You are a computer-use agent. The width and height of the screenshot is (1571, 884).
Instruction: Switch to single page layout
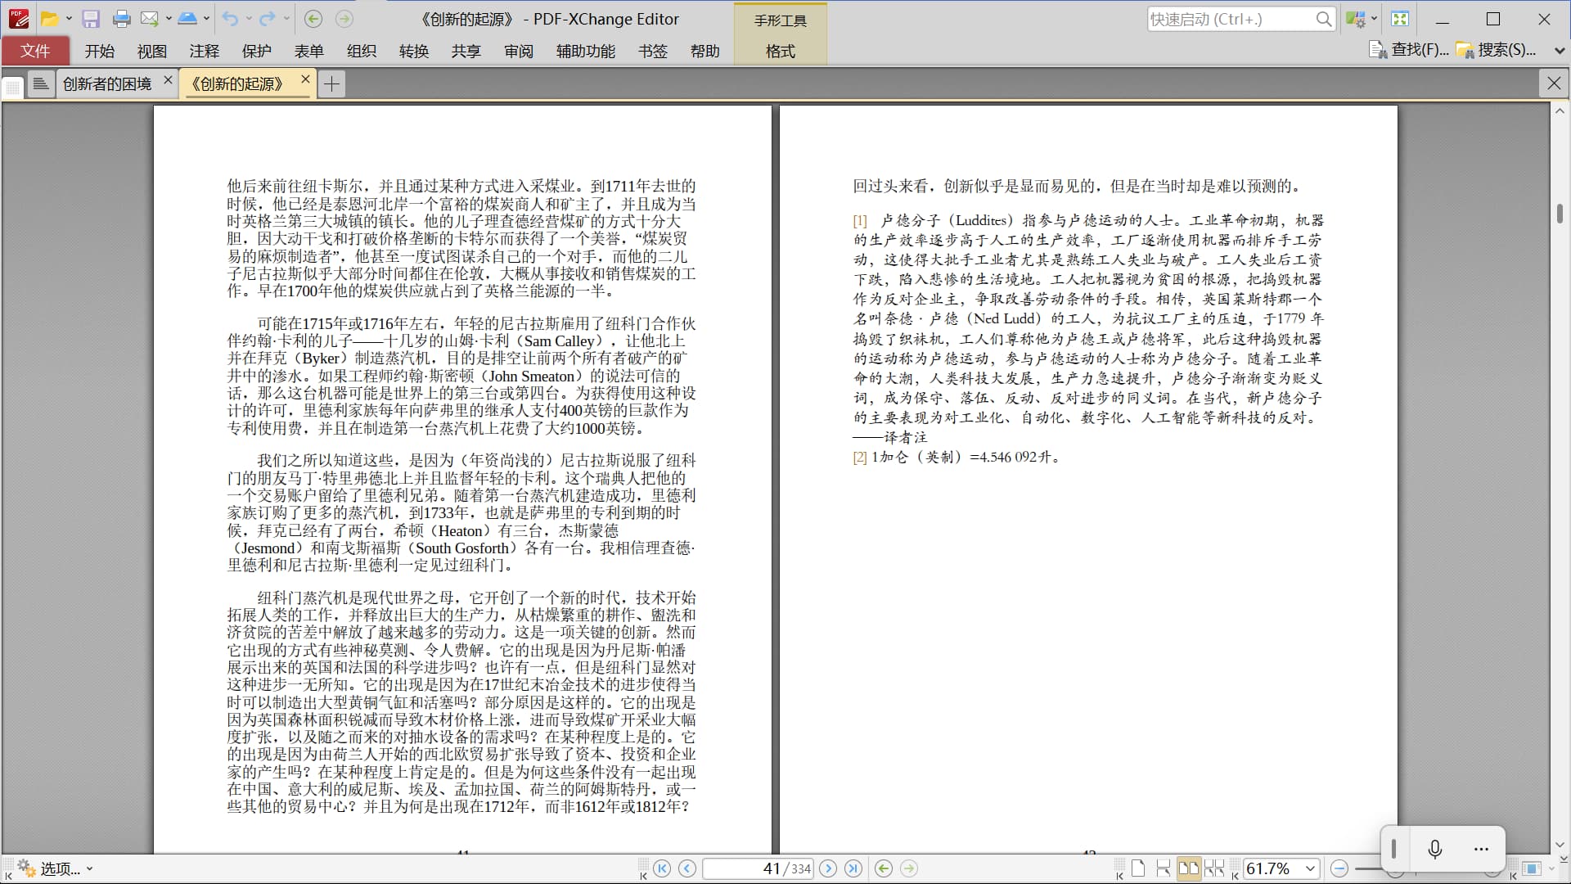[x=1138, y=868]
